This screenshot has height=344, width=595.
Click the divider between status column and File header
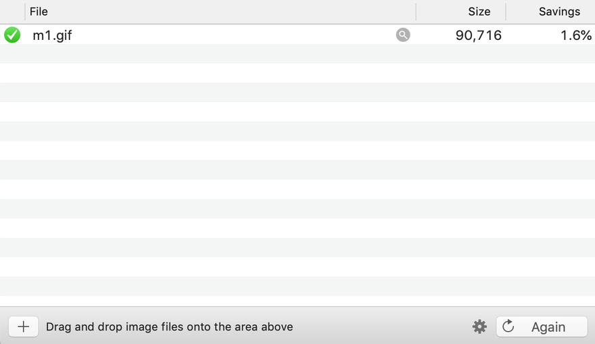tap(25, 11)
